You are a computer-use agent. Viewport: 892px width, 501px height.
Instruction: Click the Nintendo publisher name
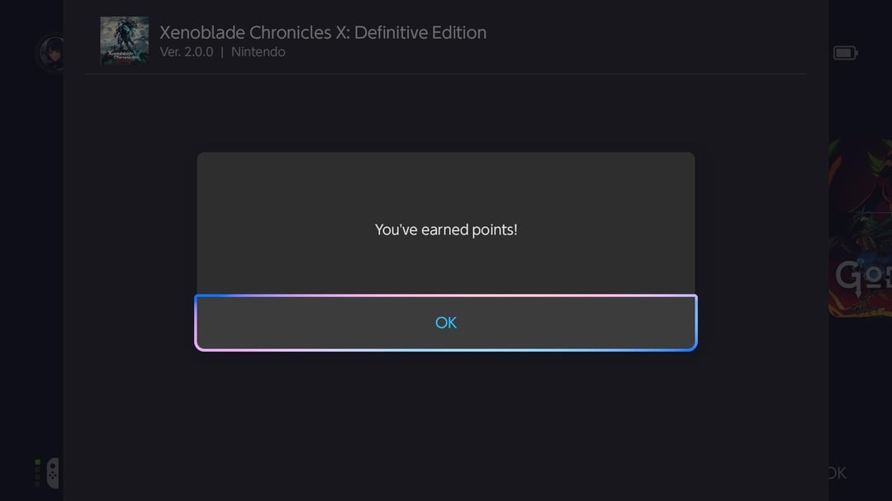pos(258,52)
